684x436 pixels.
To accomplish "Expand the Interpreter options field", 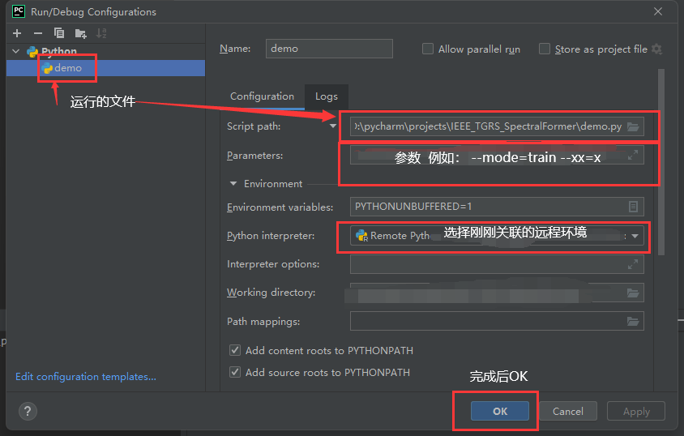I will (633, 264).
